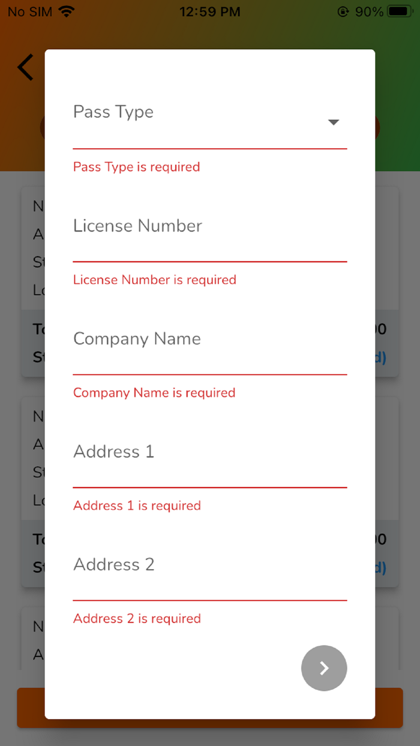
Task: Tap the 'License Number is required' message
Action: [x=155, y=279]
